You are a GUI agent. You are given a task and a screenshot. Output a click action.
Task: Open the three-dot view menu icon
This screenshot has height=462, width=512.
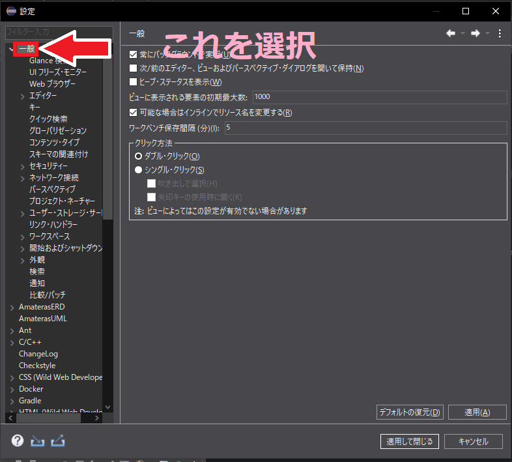[500, 33]
